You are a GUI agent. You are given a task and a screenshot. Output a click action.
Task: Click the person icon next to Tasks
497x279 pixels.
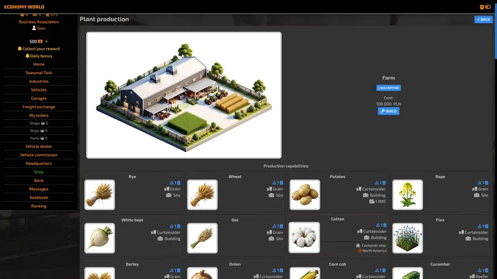tap(34, 28)
